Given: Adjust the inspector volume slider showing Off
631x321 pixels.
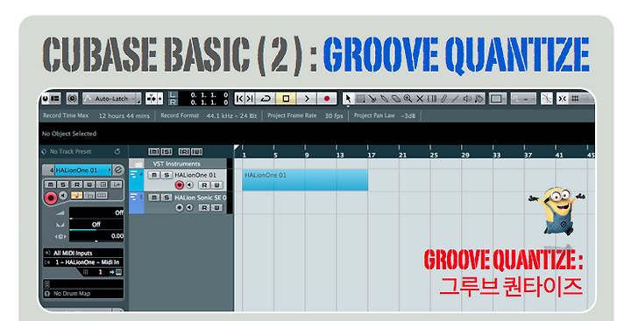Looking at the screenshot, I should [x=96, y=213].
